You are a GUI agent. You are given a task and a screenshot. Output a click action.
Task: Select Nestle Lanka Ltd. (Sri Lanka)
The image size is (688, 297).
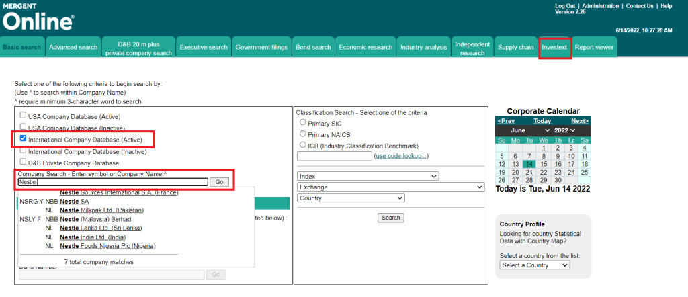tap(101, 228)
